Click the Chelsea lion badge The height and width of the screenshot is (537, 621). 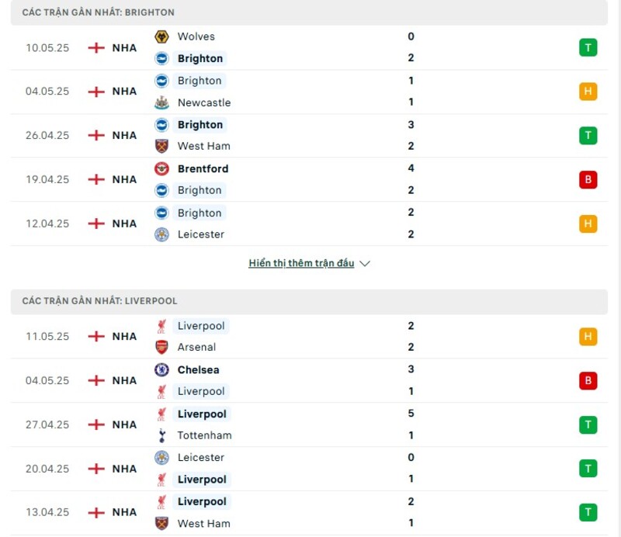pos(161,370)
